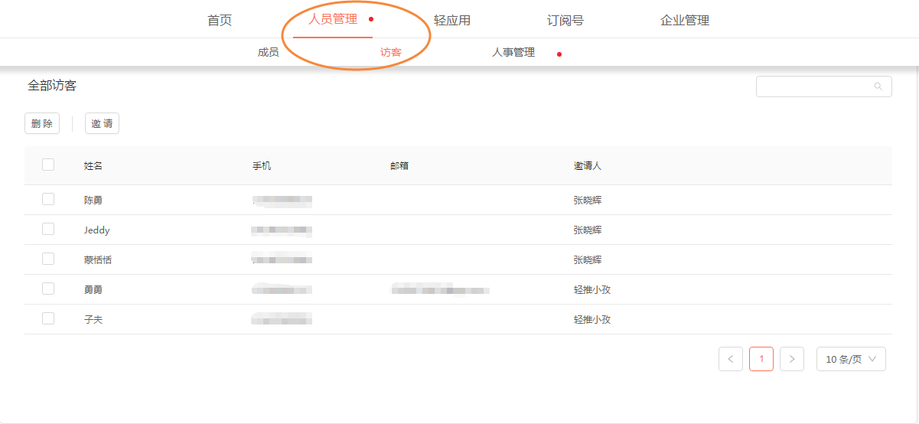Click the 姓名 column header
This screenshot has height=424, width=919.
(93, 165)
